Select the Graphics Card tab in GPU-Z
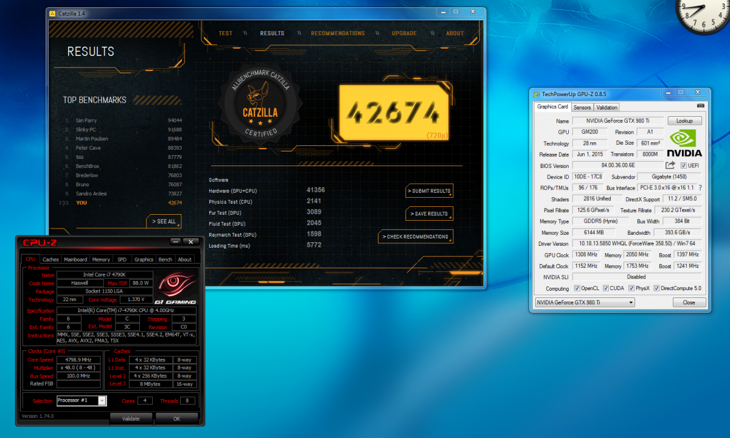This screenshot has width=730, height=438. pyautogui.click(x=552, y=106)
